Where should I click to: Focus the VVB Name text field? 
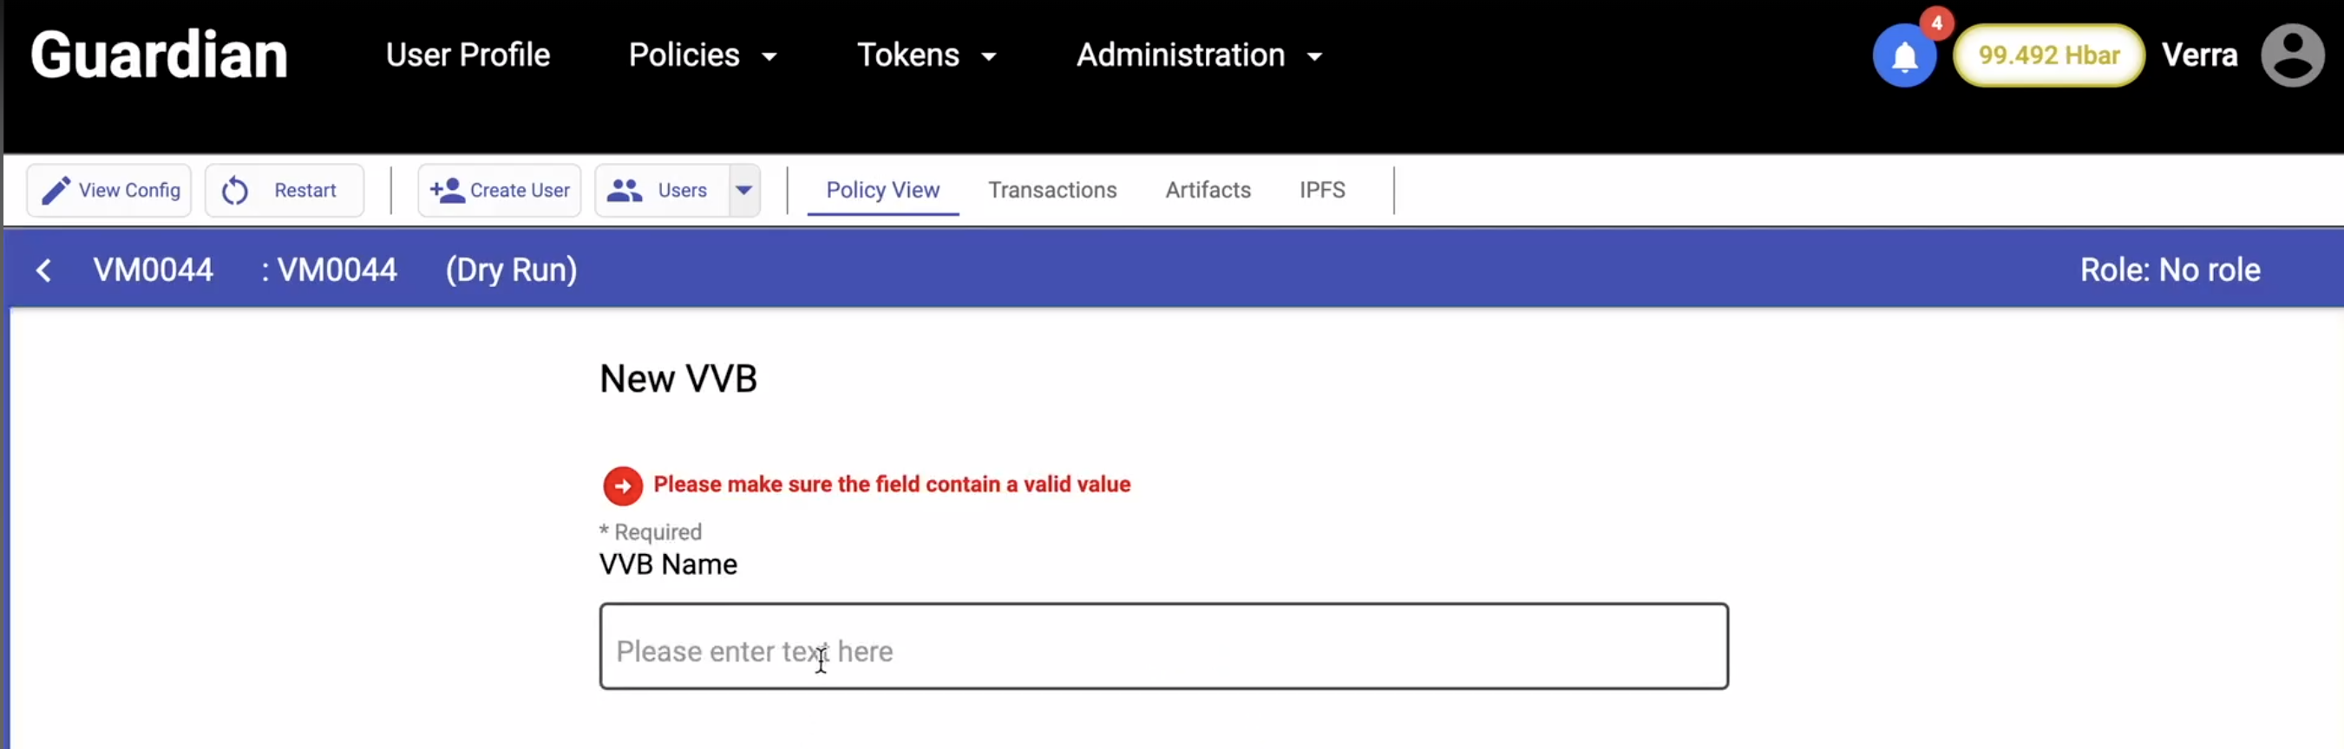pyautogui.click(x=1163, y=647)
